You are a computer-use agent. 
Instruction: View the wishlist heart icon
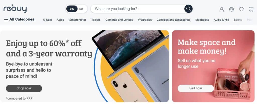pos(241,9)
